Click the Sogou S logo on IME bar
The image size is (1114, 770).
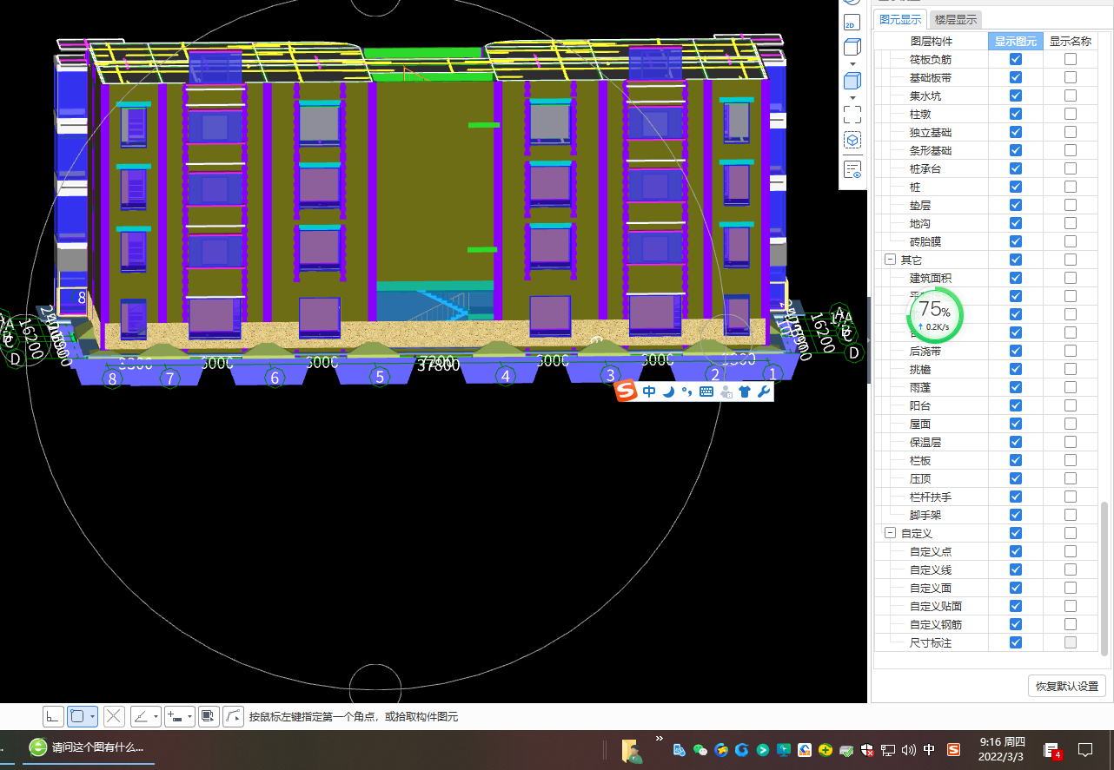[627, 392]
